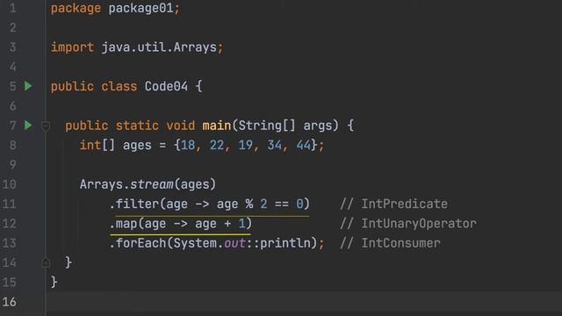Click the 'main' method name
The height and width of the screenshot is (316, 562).
coord(217,126)
